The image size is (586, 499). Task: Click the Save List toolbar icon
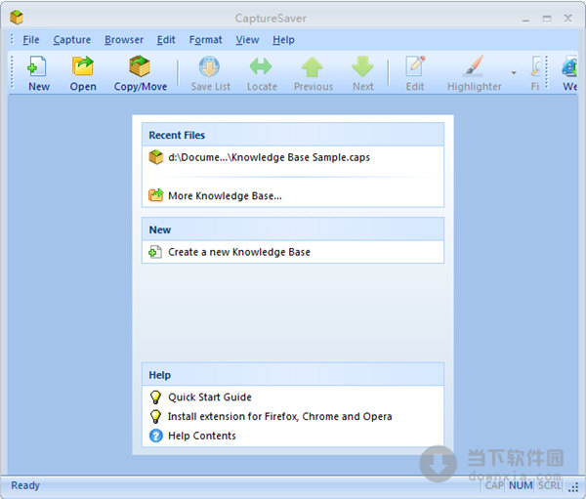click(209, 66)
